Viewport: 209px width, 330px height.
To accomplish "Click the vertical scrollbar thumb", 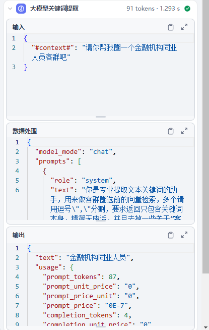I will coord(205,137).
